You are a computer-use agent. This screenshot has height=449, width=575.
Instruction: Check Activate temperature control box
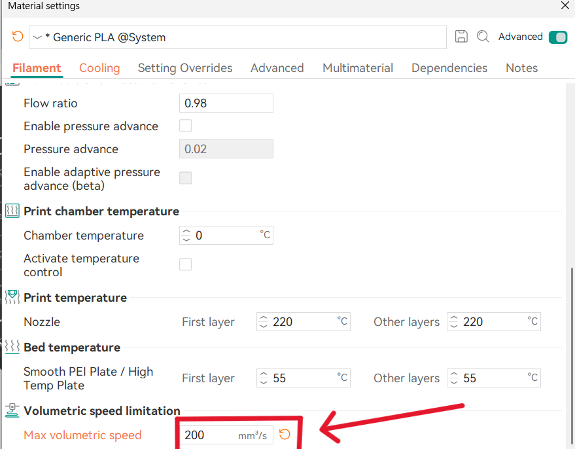click(x=186, y=264)
